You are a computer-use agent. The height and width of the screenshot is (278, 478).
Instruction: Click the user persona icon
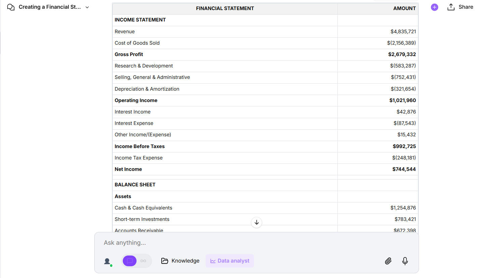pos(107,261)
